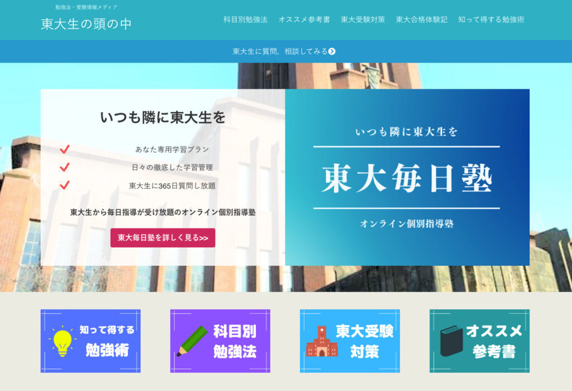Viewport: 572px width, 391px height.
Task: Click the arrow circle icon beside 相談してみる
Action: (332, 51)
